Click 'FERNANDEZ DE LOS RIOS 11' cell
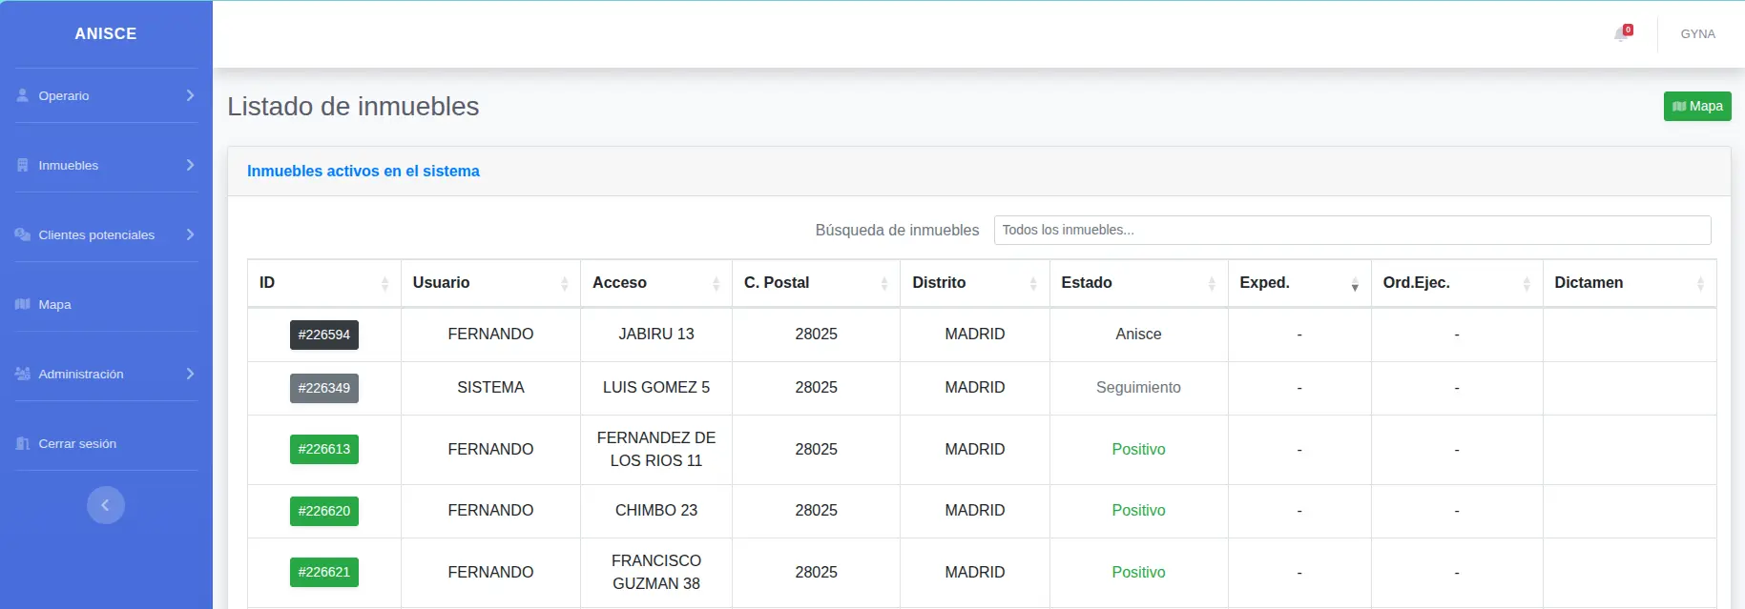This screenshot has width=1745, height=609. pos(656,449)
